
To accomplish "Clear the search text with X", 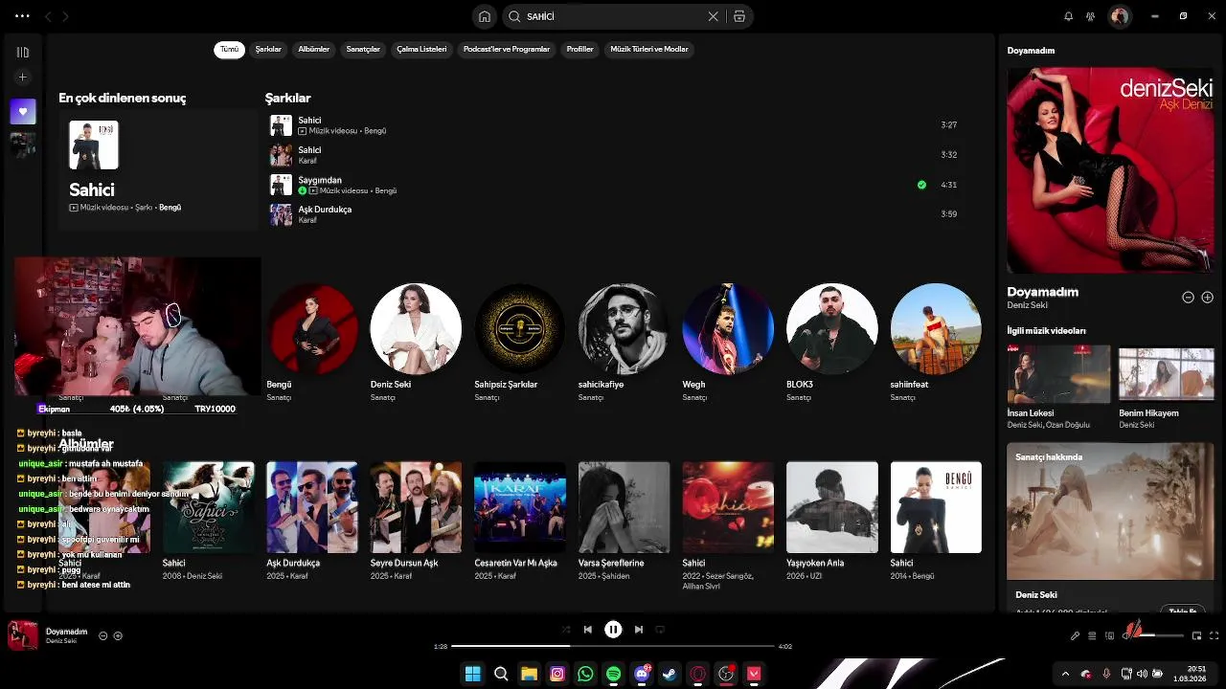I will click(713, 16).
